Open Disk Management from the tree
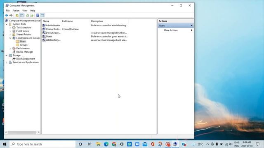 [26, 59]
